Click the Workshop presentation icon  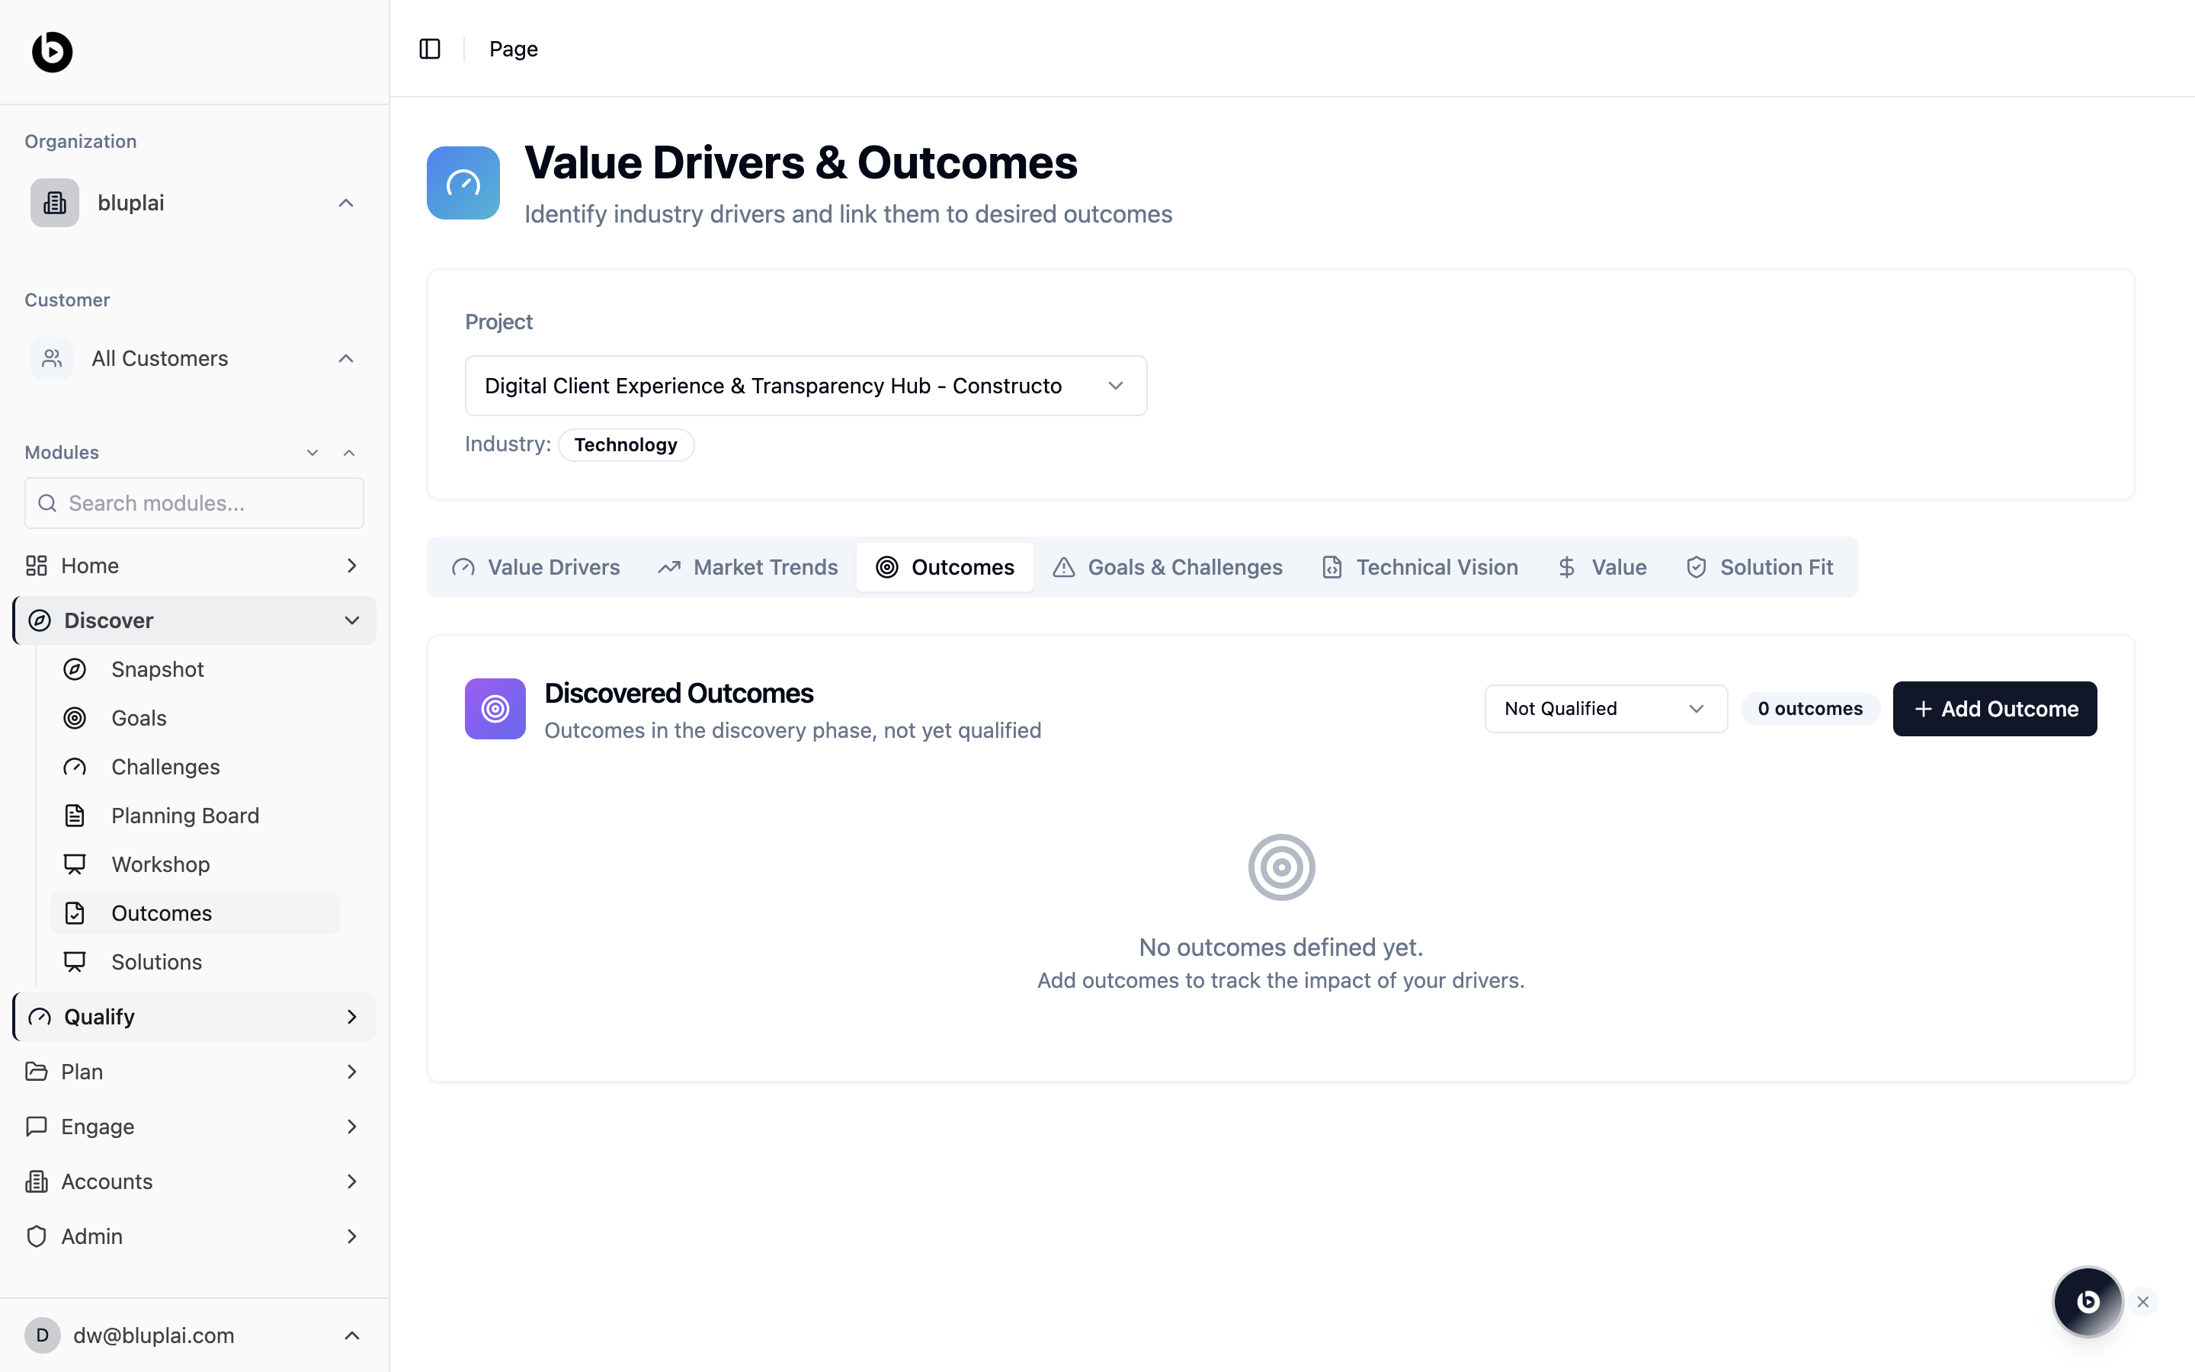[75, 864]
